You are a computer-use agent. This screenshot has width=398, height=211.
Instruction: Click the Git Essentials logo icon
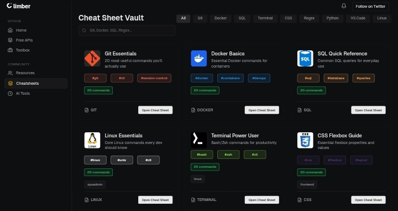coord(92,59)
